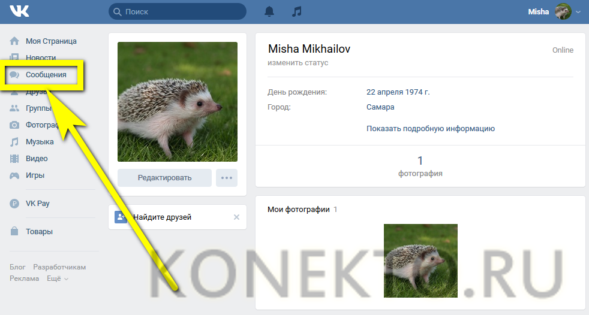Open Музыка in the left sidebar
This screenshot has width=589, height=315.
click(x=40, y=142)
